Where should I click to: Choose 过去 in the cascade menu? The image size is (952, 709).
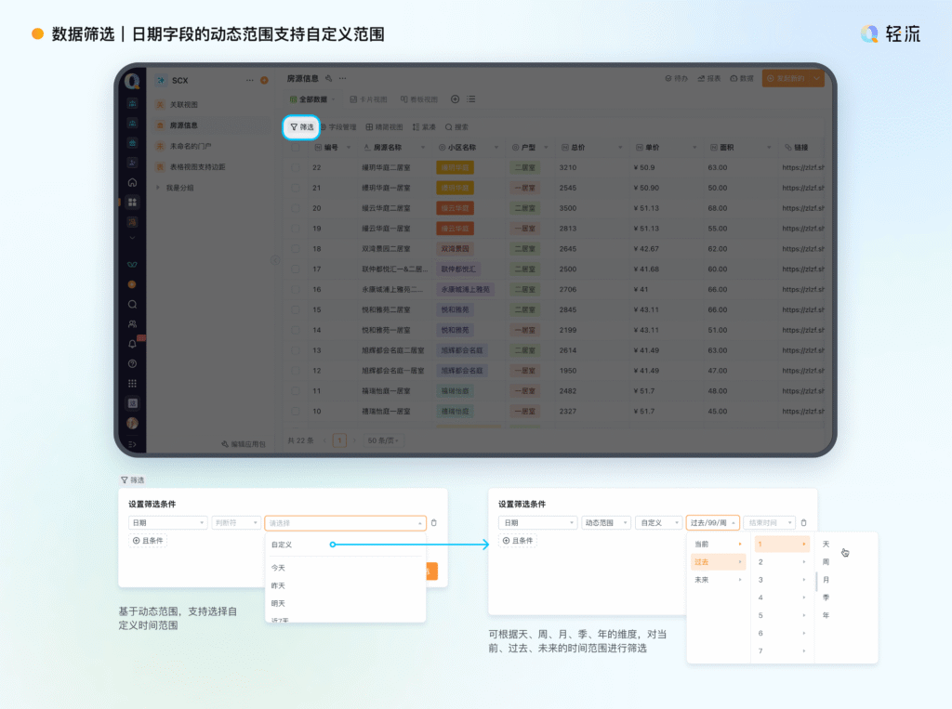tap(717, 562)
